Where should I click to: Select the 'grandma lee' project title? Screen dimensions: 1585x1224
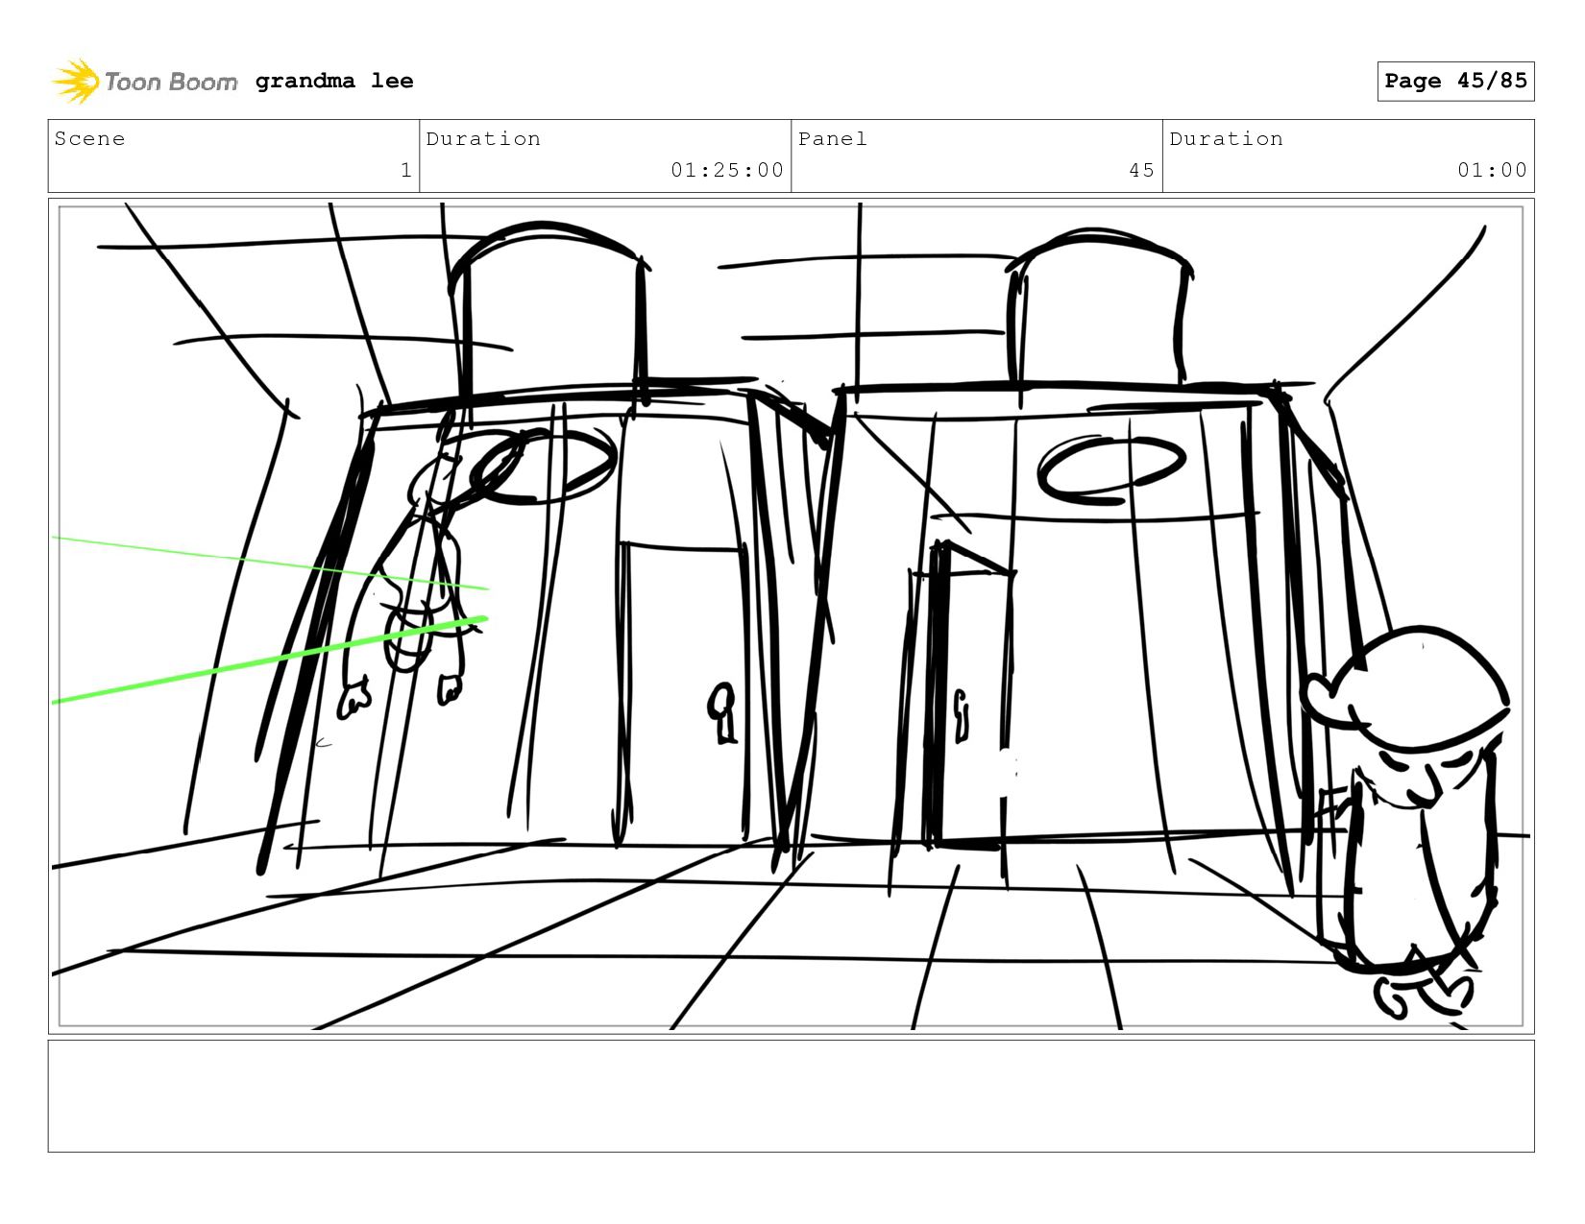point(334,82)
